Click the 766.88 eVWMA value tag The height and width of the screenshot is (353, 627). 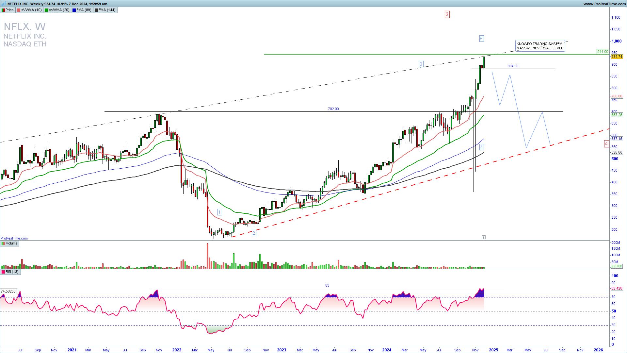click(617, 96)
